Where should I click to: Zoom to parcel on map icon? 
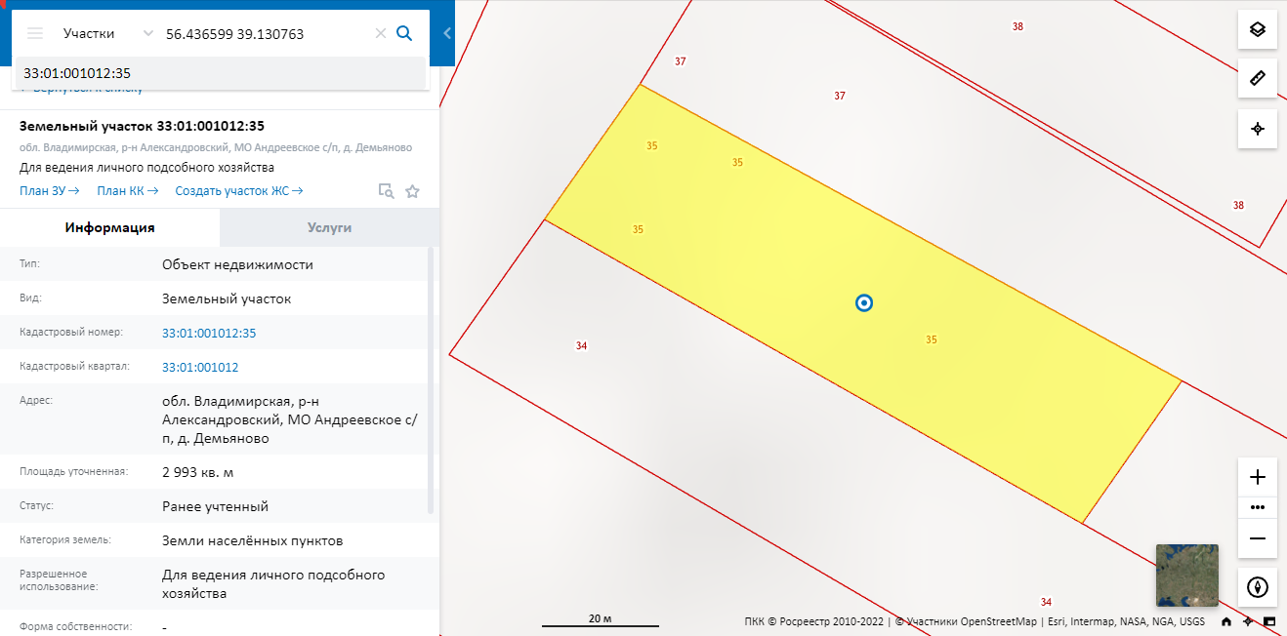pyautogui.click(x=387, y=191)
